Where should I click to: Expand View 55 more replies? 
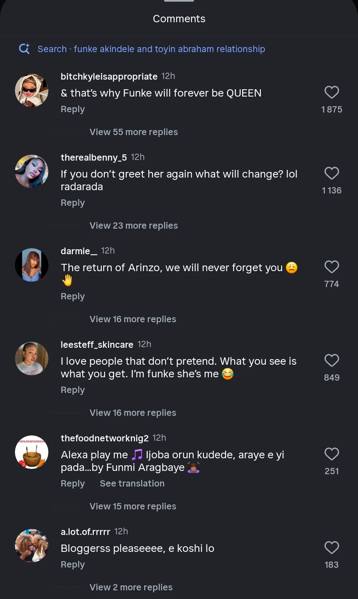[134, 132]
